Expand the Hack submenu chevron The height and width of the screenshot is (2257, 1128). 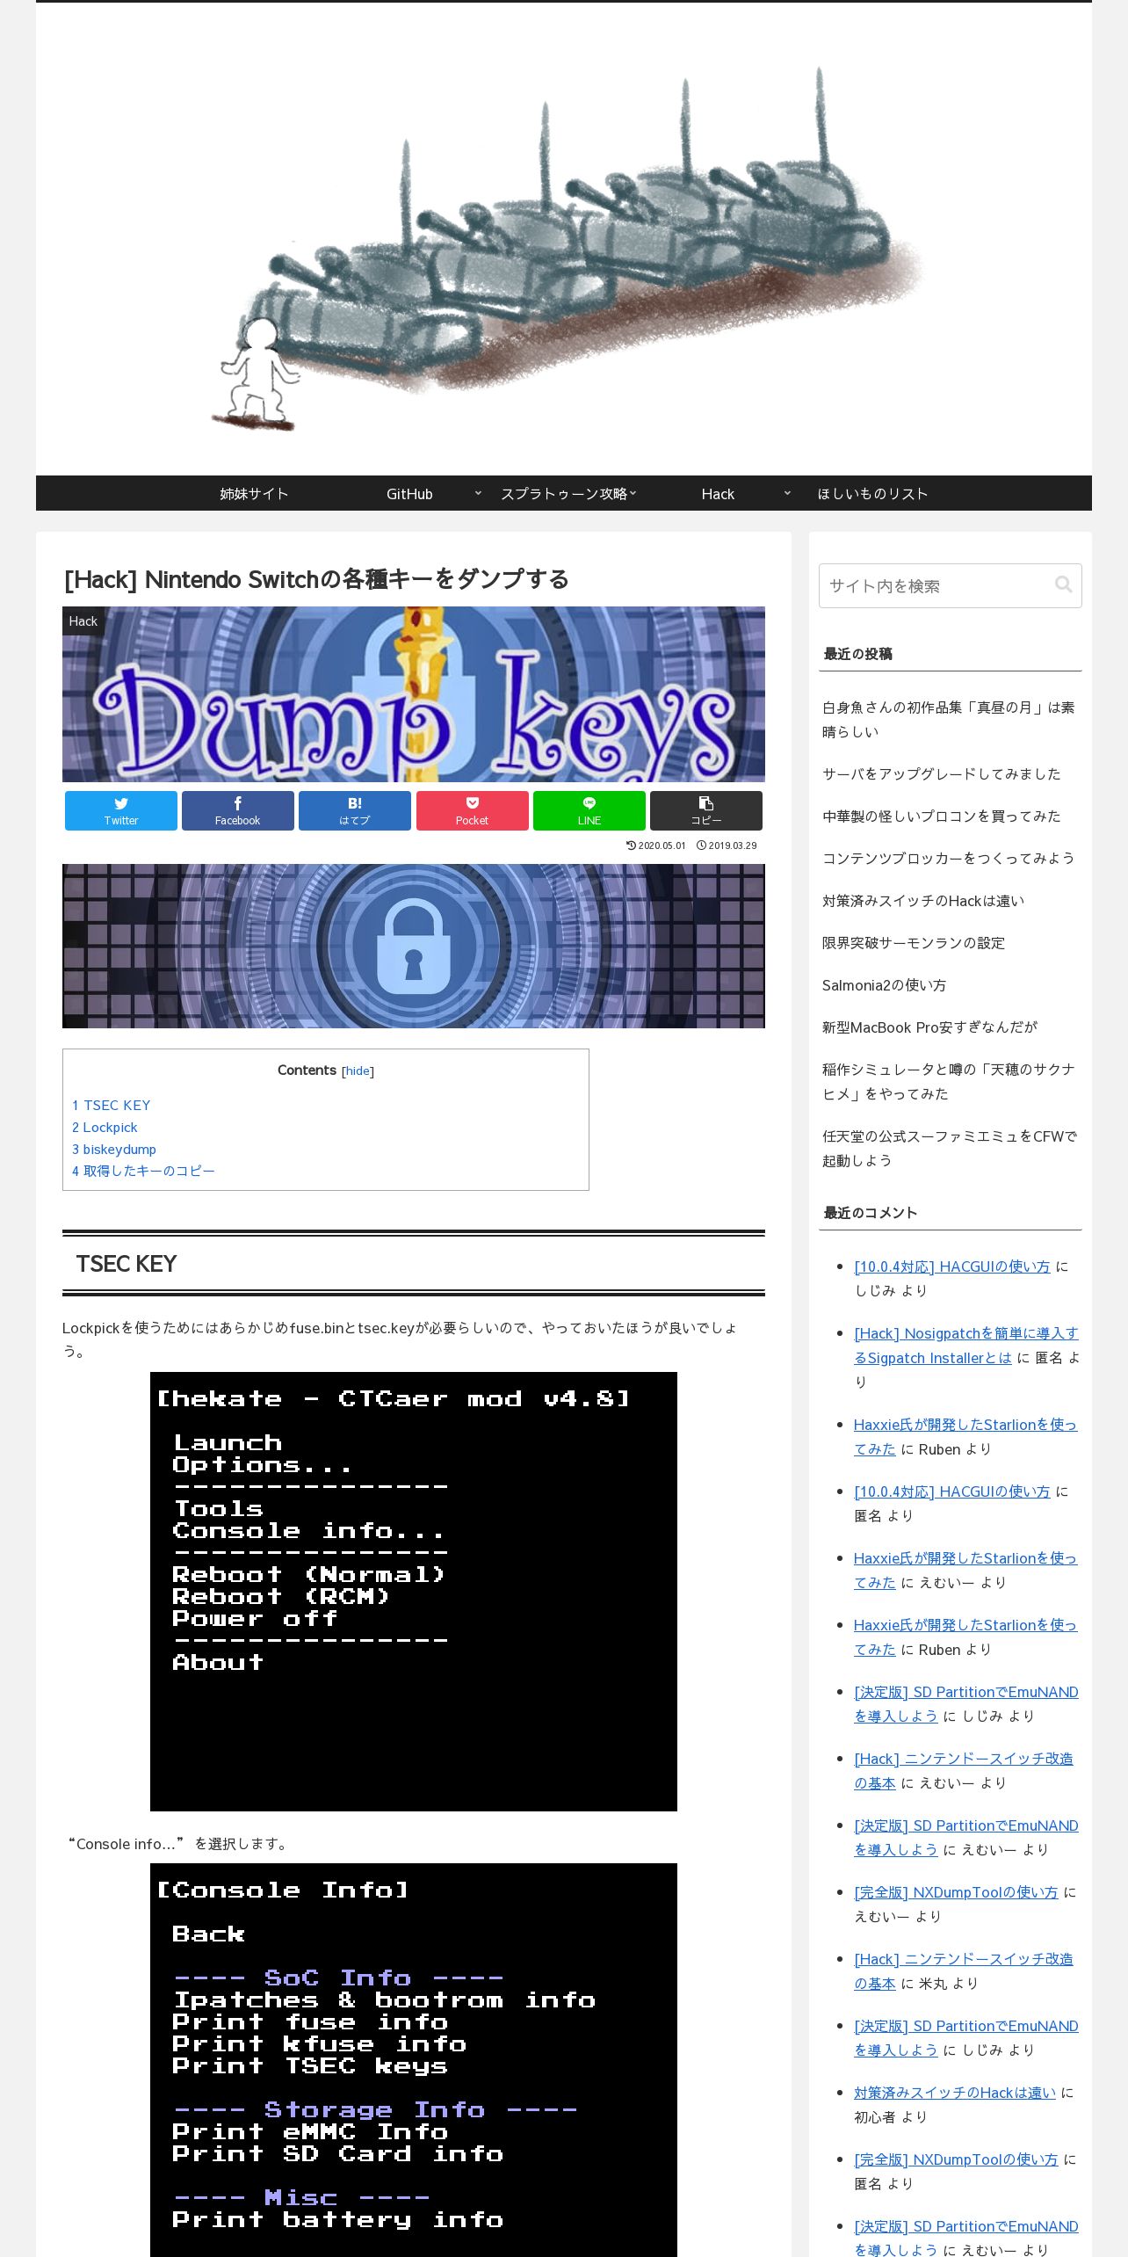tap(787, 493)
